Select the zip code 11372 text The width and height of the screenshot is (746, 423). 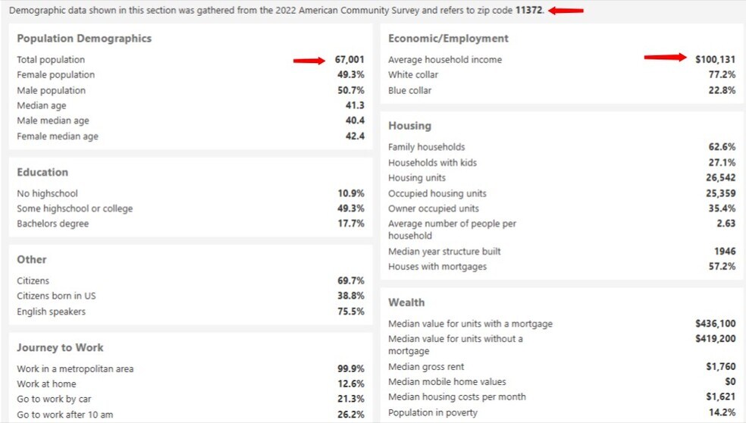pos(529,11)
